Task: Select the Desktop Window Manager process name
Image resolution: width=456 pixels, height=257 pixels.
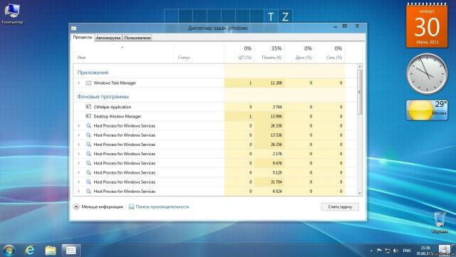Action: pyautogui.click(x=117, y=116)
